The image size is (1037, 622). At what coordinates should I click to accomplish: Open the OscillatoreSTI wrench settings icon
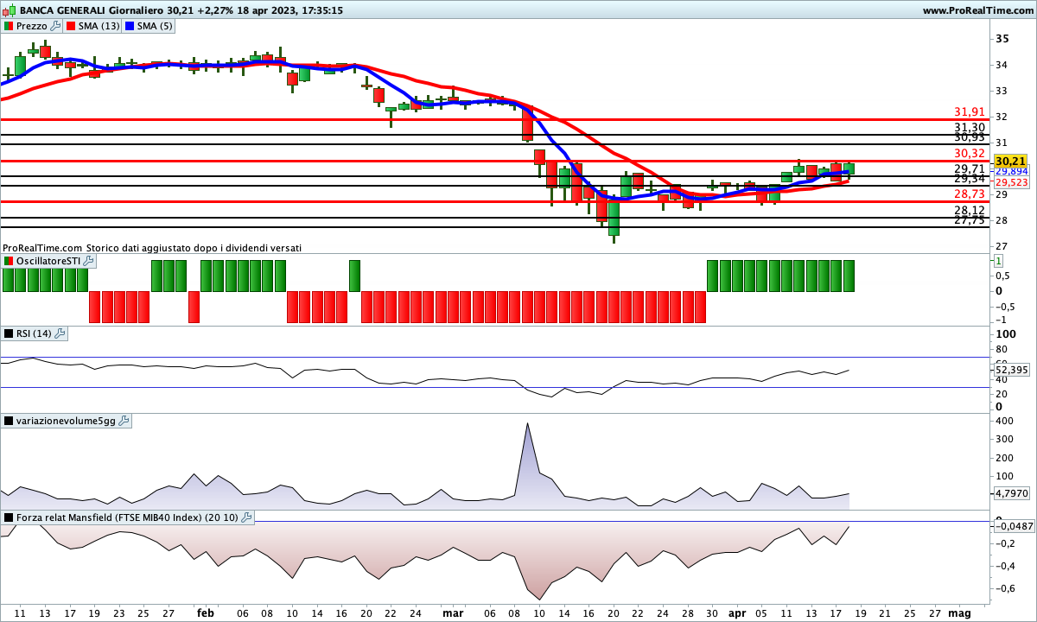click(89, 261)
